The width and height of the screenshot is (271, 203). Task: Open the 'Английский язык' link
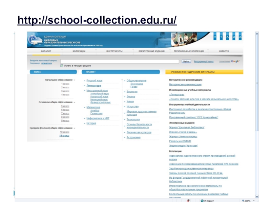point(100,94)
